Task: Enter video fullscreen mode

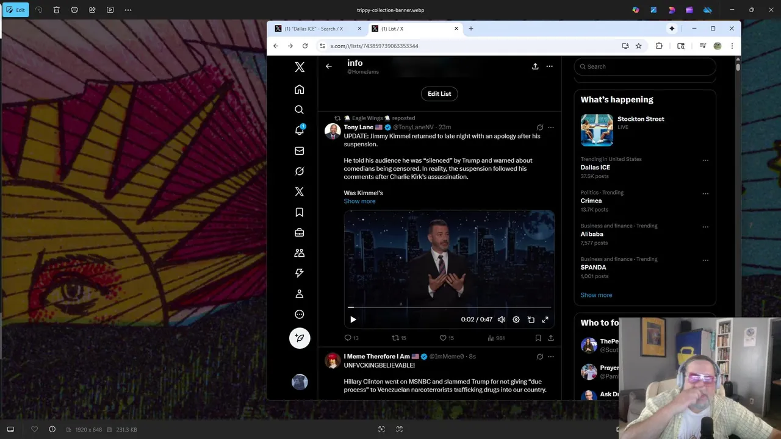Action: coord(545,319)
